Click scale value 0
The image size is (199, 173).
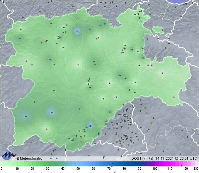(x=2, y=169)
